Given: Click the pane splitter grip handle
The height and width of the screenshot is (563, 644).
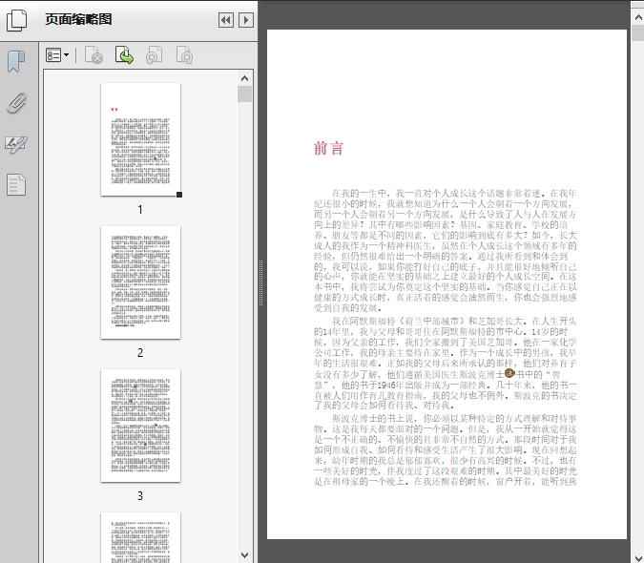Looking at the screenshot, I should 260,283.
